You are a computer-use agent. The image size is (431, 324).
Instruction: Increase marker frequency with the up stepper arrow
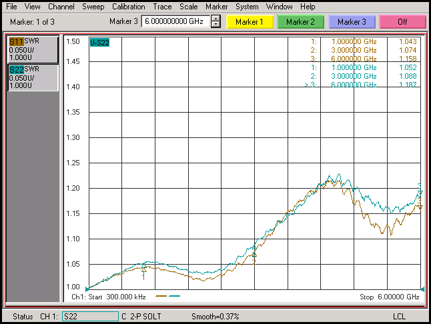pyautogui.click(x=215, y=19)
